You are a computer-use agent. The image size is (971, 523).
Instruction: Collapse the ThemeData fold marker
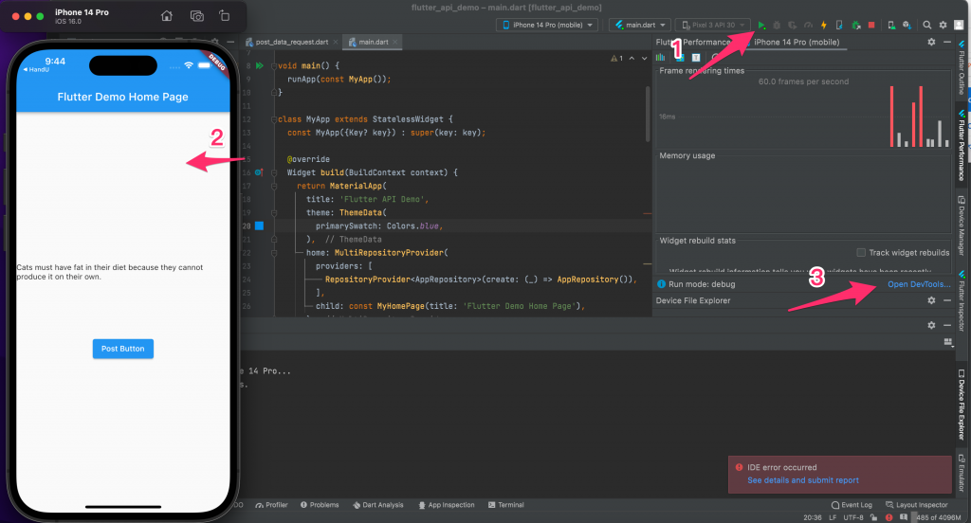click(x=274, y=213)
